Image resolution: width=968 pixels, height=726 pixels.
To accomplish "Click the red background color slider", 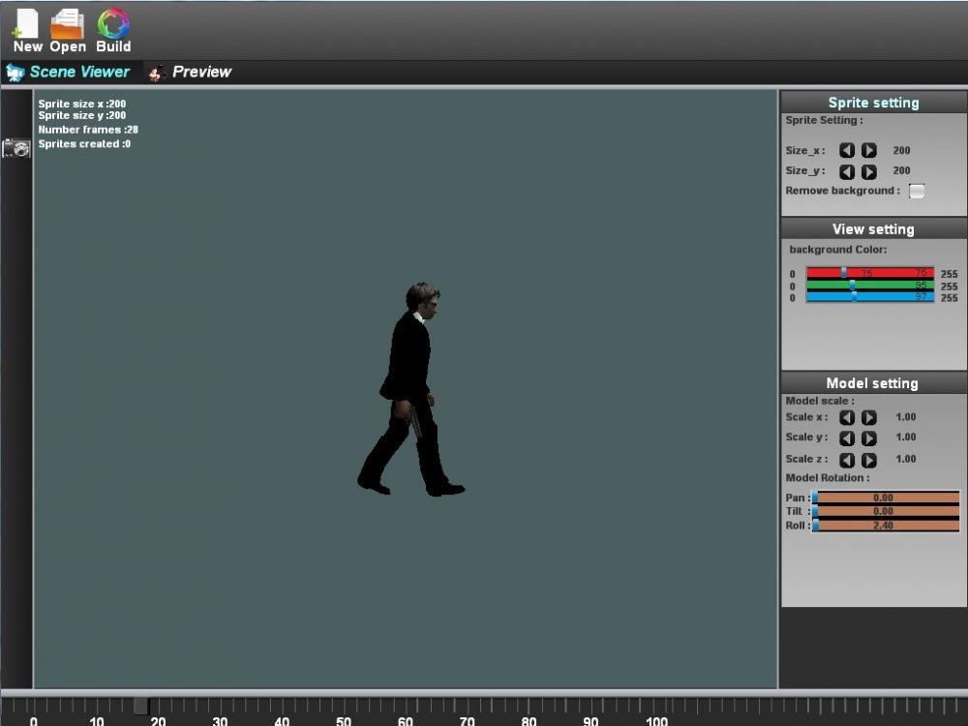I will pyautogui.click(x=869, y=273).
